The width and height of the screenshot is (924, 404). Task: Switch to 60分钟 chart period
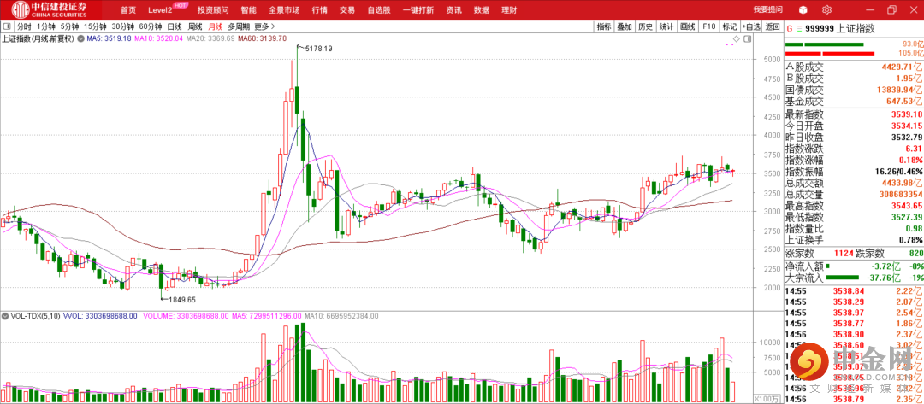151,26
